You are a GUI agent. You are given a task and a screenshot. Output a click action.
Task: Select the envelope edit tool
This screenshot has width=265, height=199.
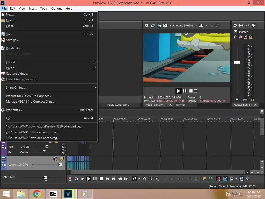click(x=144, y=179)
